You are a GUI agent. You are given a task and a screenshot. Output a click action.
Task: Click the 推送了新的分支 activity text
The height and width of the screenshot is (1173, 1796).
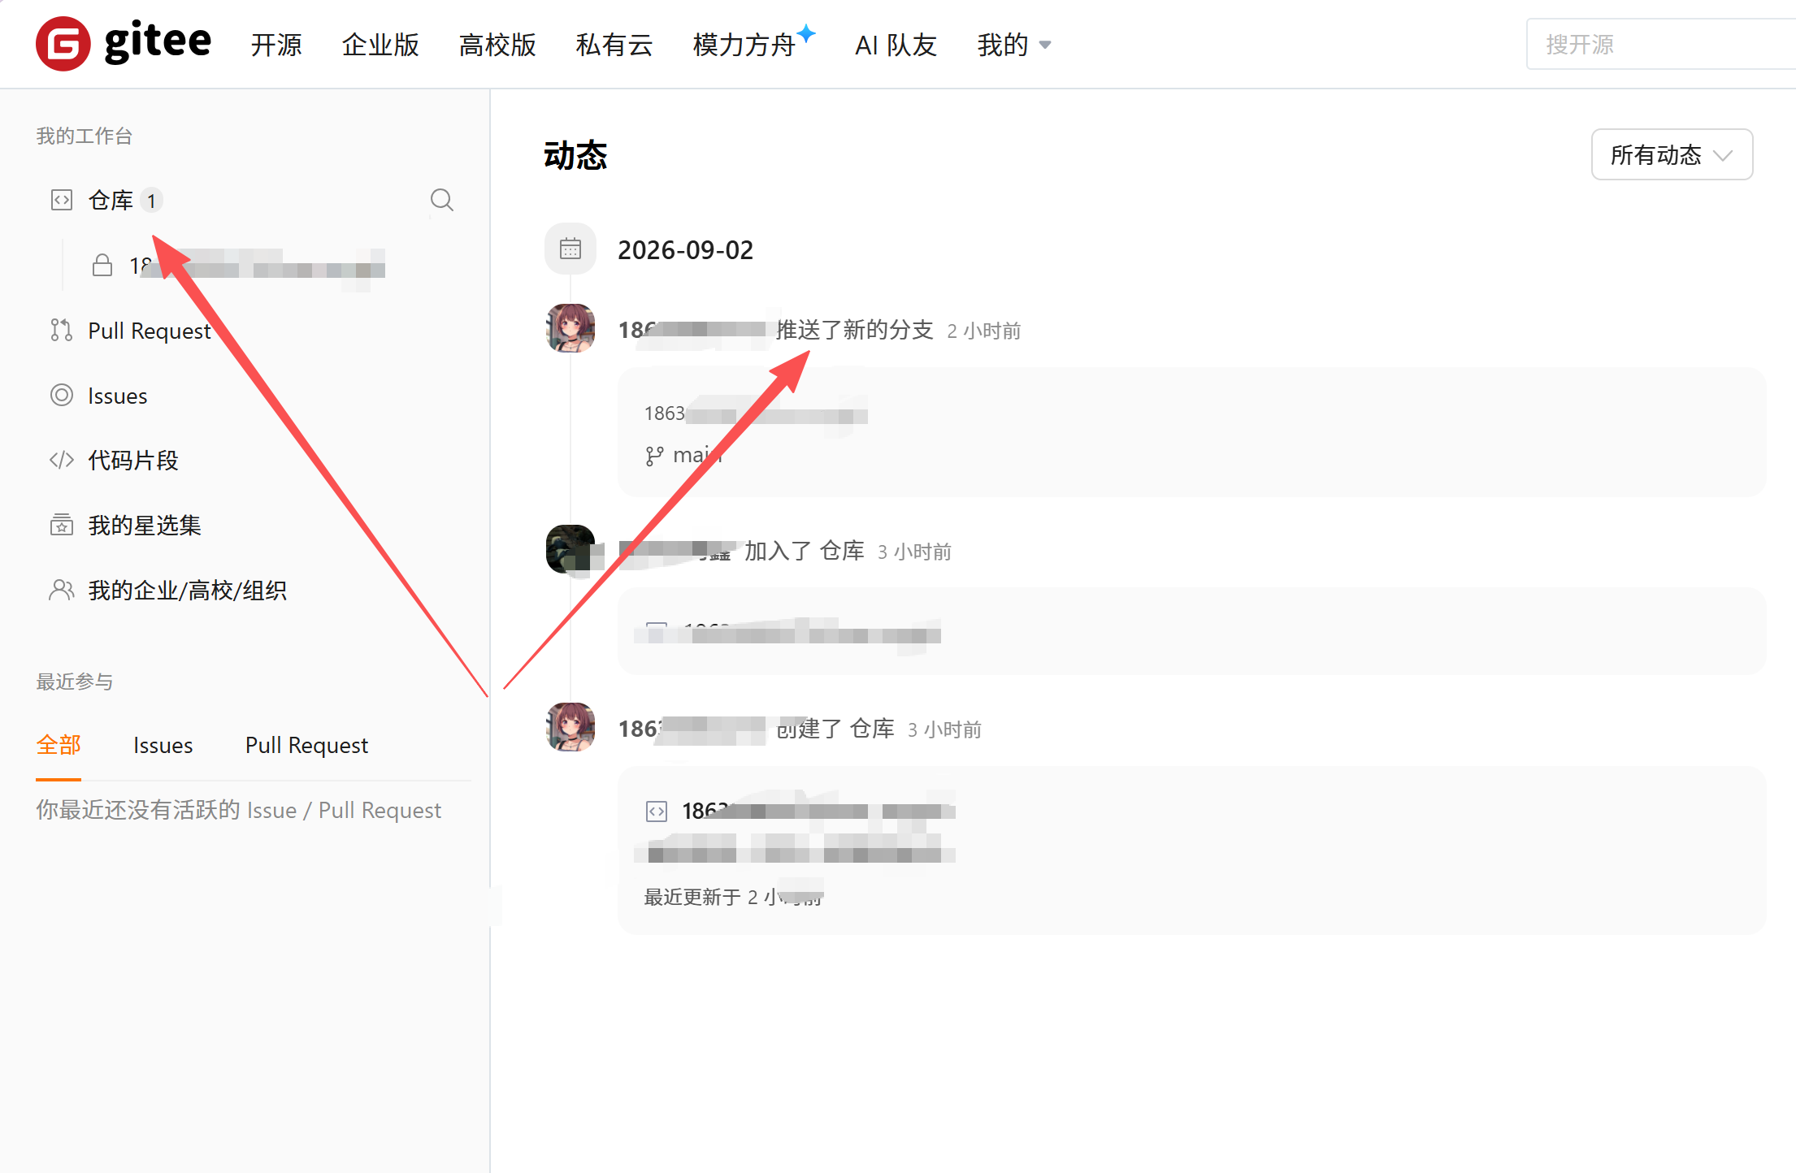coord(855,330)
